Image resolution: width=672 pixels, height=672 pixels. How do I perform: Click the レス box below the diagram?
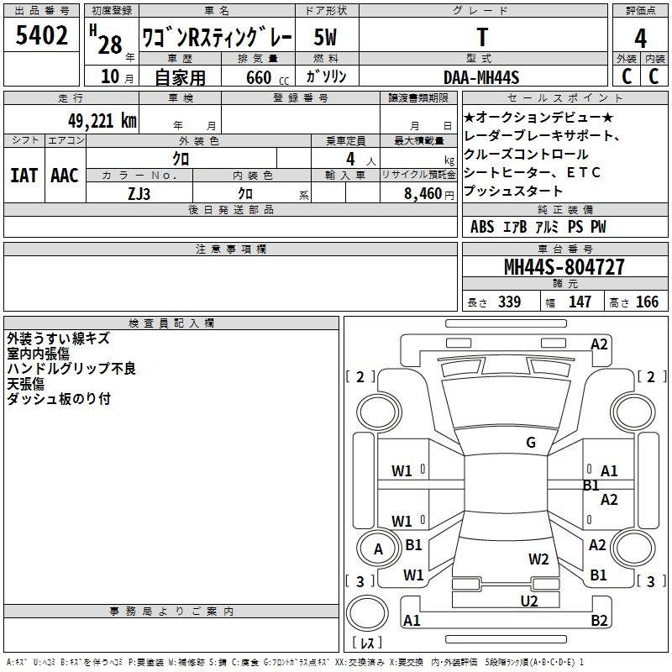click(367, 643)
